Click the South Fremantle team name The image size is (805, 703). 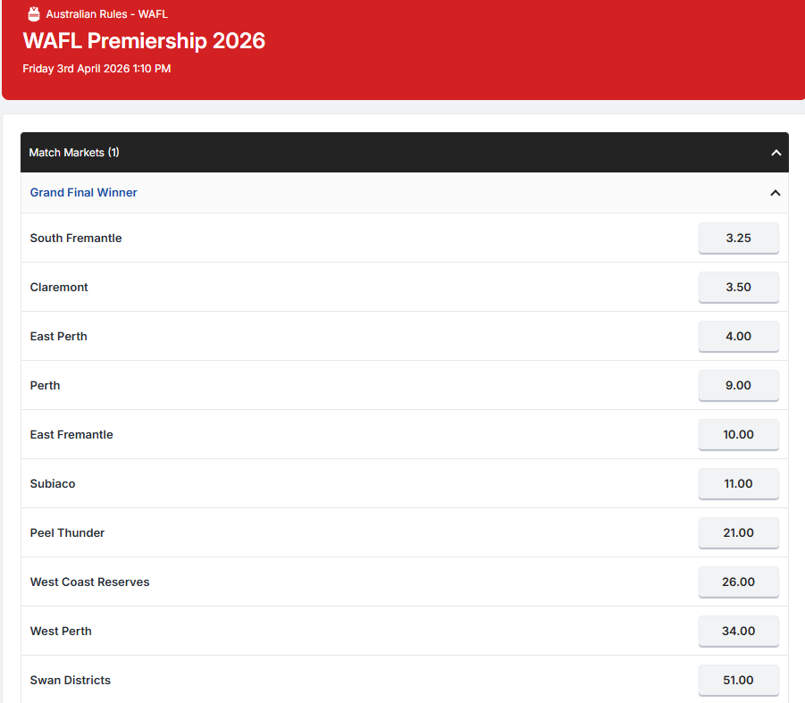pos(76,239)
